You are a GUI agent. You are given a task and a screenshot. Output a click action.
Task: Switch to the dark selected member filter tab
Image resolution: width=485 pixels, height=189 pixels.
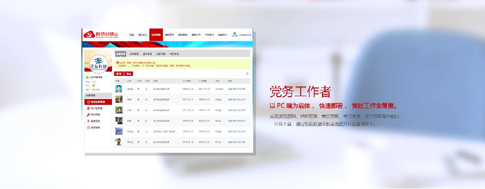[121, 54]
